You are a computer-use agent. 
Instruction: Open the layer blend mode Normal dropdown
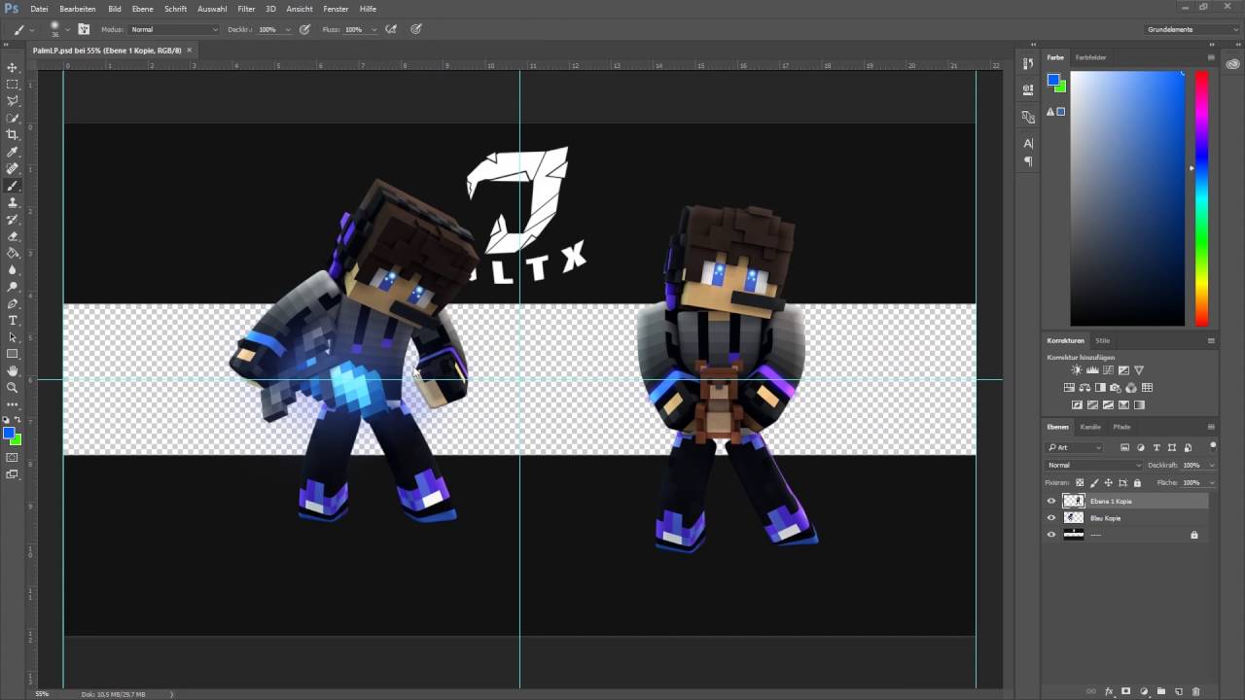point(1094,465)
